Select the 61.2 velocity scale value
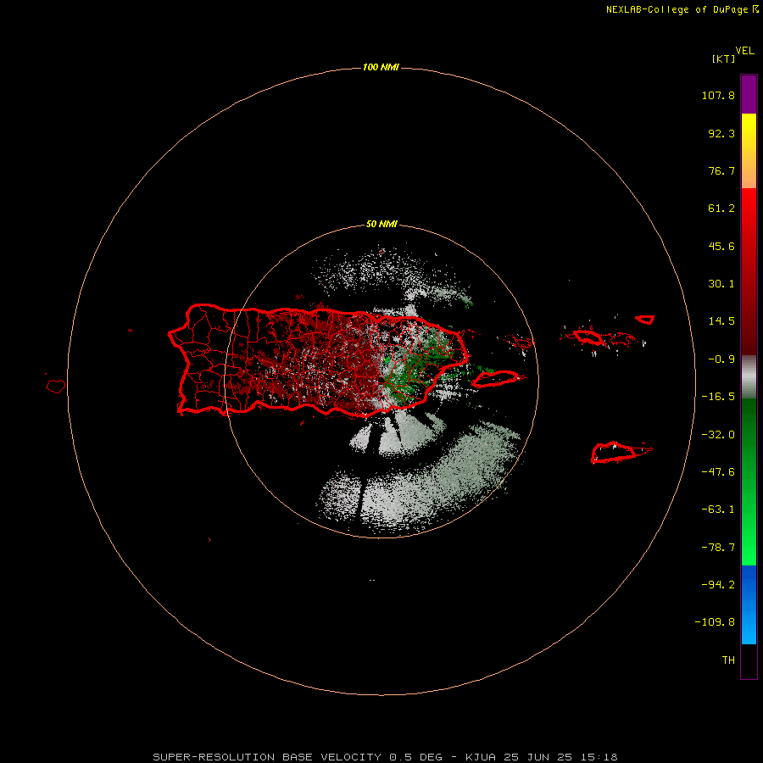This screenshot has width=763, height=763. click(721, 209)
